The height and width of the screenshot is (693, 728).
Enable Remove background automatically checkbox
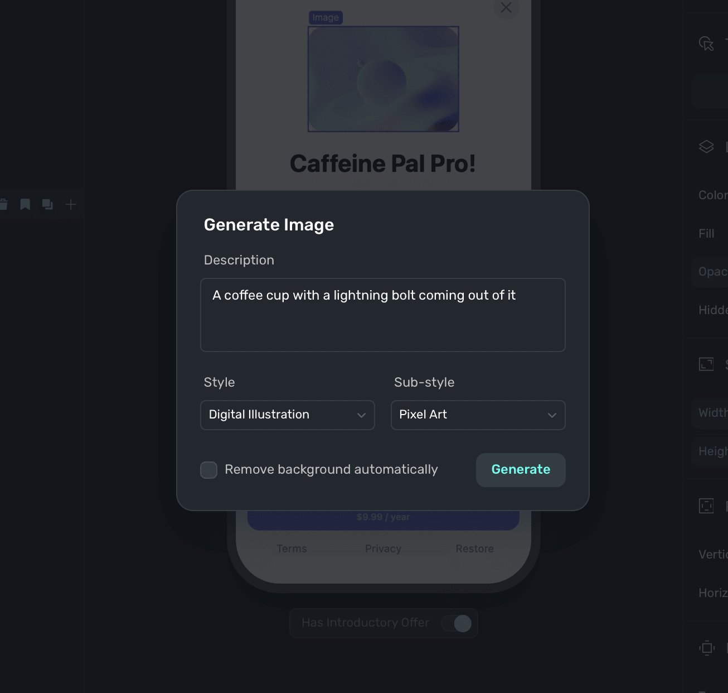coord(209,470)
